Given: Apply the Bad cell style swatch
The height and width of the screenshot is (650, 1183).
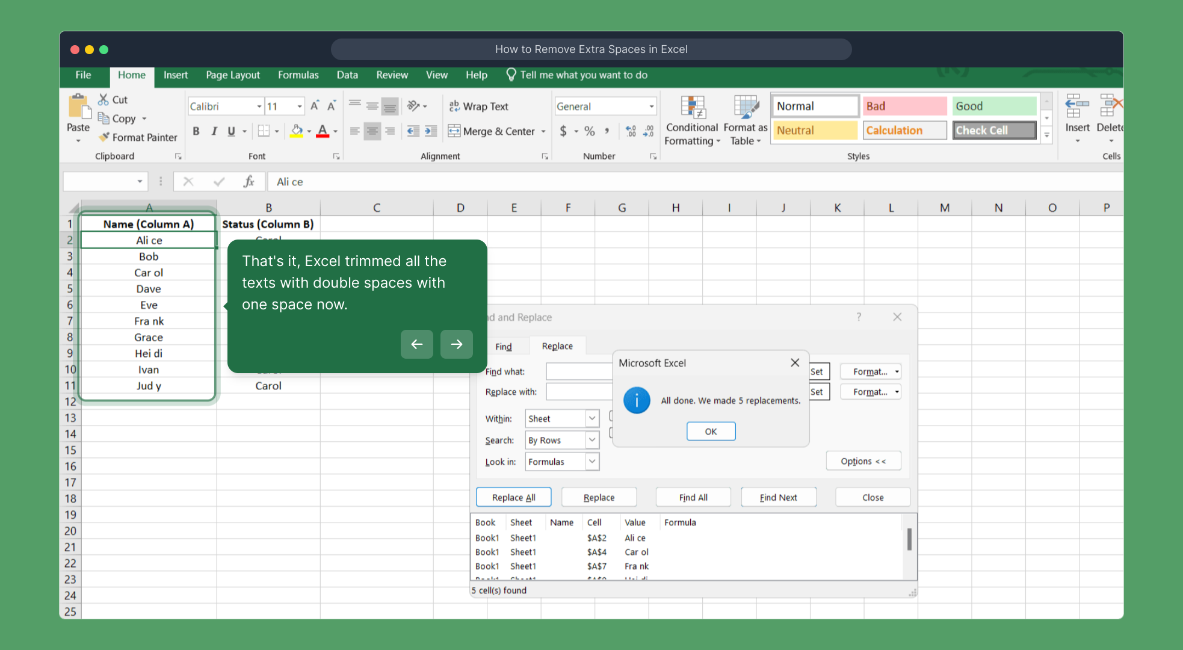Looking at the screenshot, I should tap(904, 106).
